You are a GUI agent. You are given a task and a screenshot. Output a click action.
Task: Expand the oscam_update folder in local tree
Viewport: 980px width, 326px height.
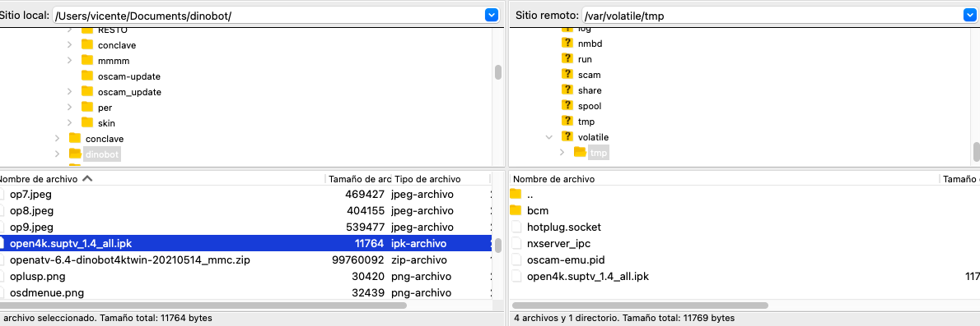tap(70, 92)
